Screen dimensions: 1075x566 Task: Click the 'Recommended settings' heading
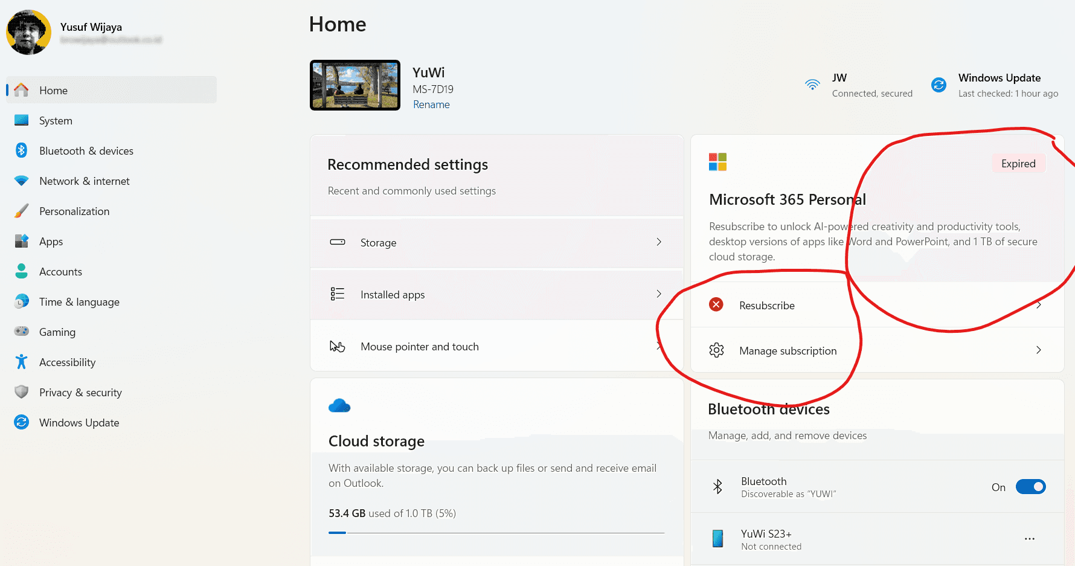pos(408,165)
